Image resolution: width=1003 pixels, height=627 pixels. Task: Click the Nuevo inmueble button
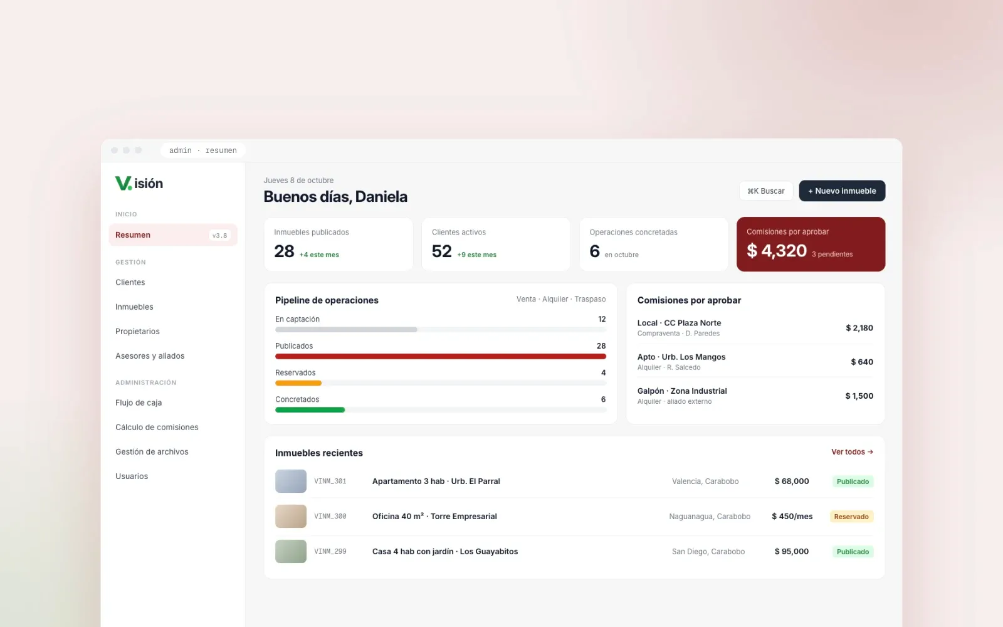coord(842,191)
